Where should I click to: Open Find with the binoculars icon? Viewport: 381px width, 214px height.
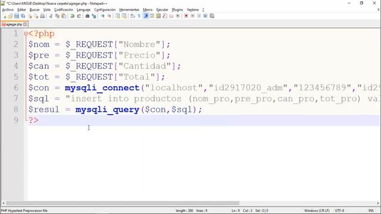tap(88, 16)
